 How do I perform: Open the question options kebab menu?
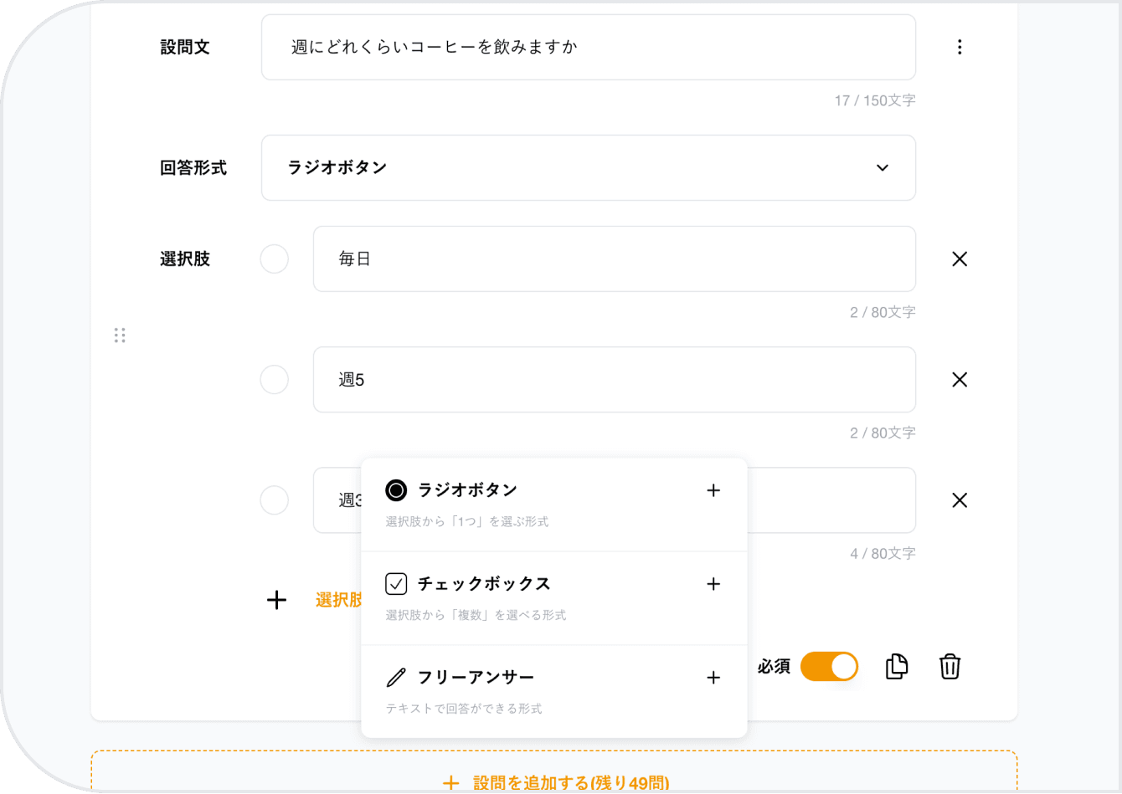click(x=960, y=47)
